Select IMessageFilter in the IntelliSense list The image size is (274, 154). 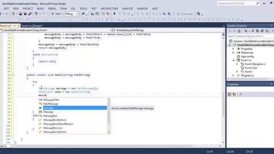pyautogui.click(x=73, y=100)
